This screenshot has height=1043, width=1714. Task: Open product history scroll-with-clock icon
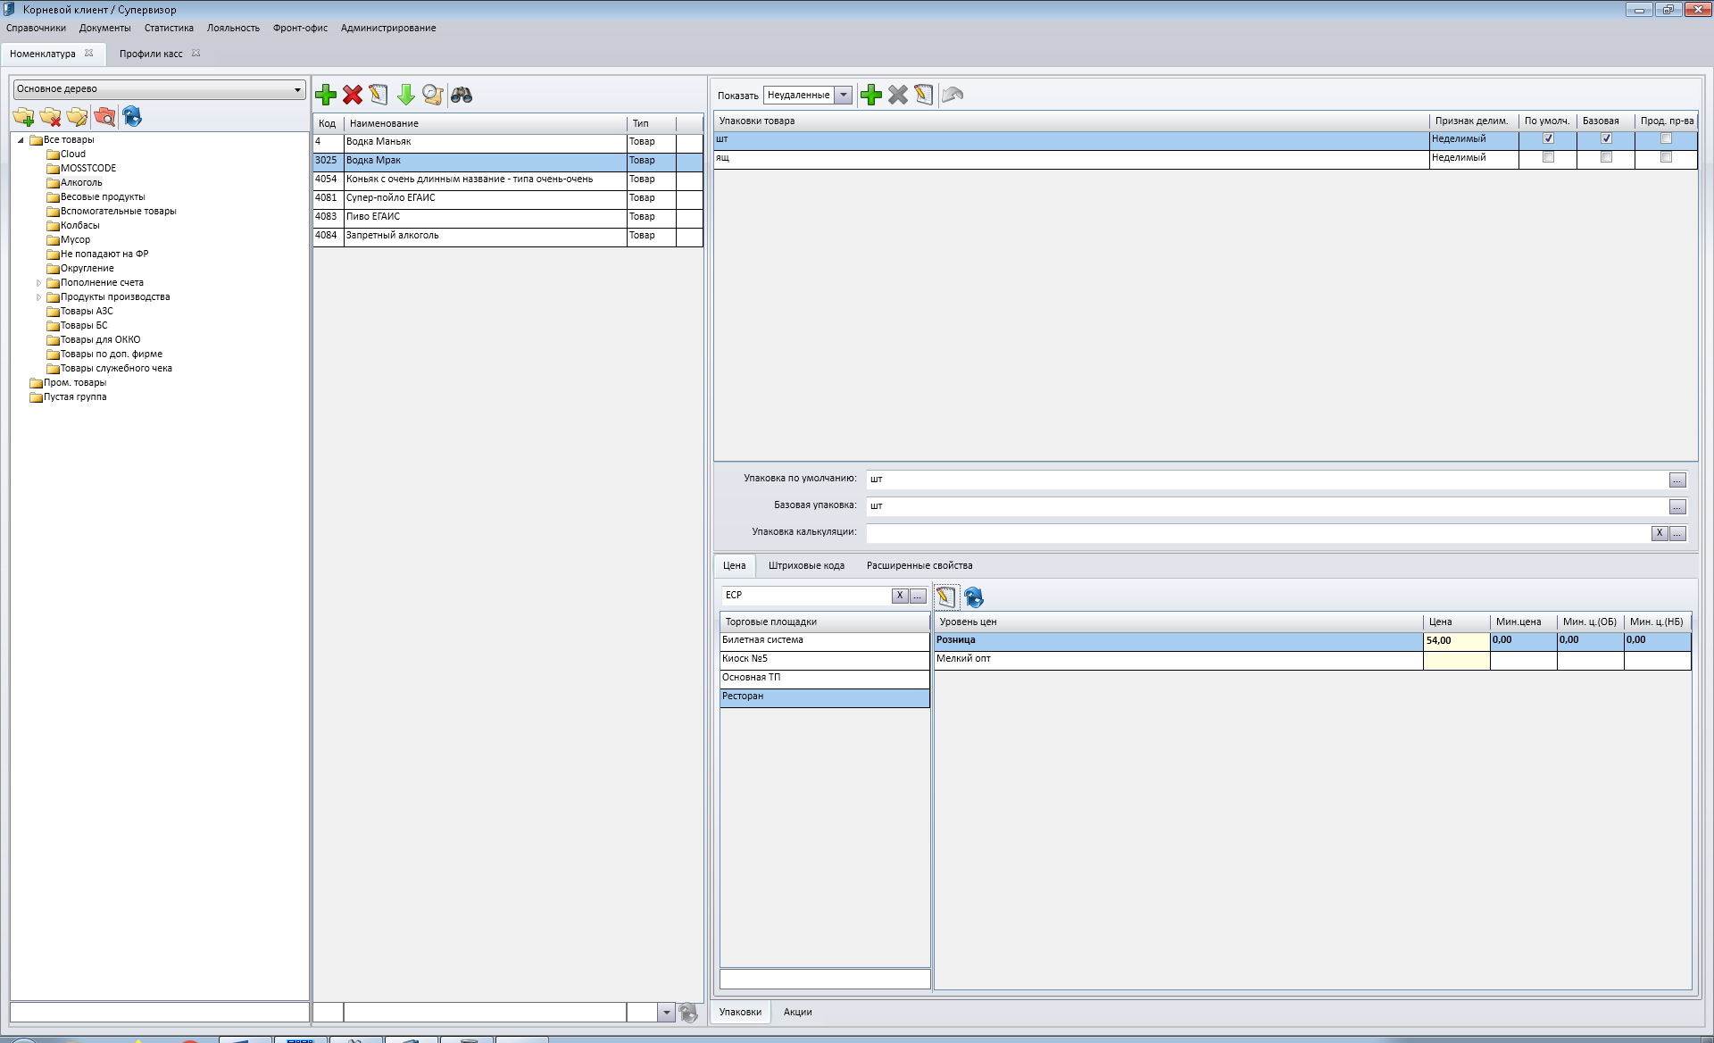click(433, 95)
